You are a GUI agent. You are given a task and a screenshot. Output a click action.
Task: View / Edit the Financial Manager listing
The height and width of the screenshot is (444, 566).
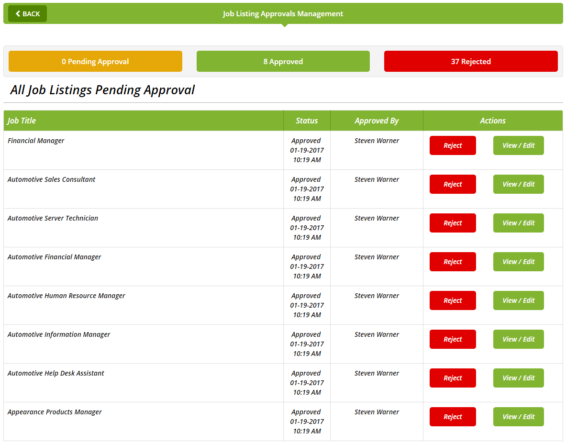coord(518,145)
